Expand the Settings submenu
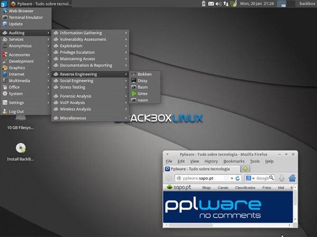 [x=26, y=103]
